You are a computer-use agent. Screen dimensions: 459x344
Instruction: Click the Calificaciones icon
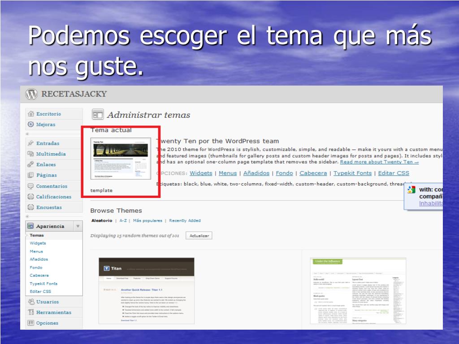tap(31, 197)
